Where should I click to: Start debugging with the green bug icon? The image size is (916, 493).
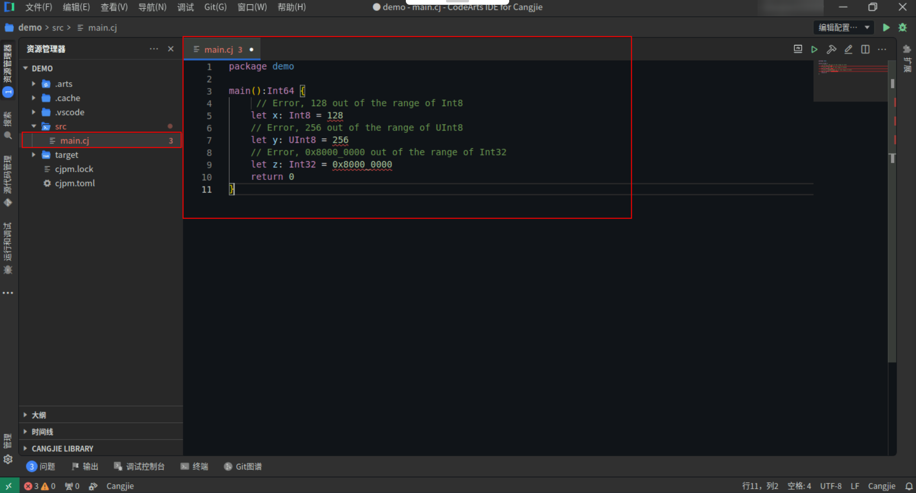click(x=903, y=28)
